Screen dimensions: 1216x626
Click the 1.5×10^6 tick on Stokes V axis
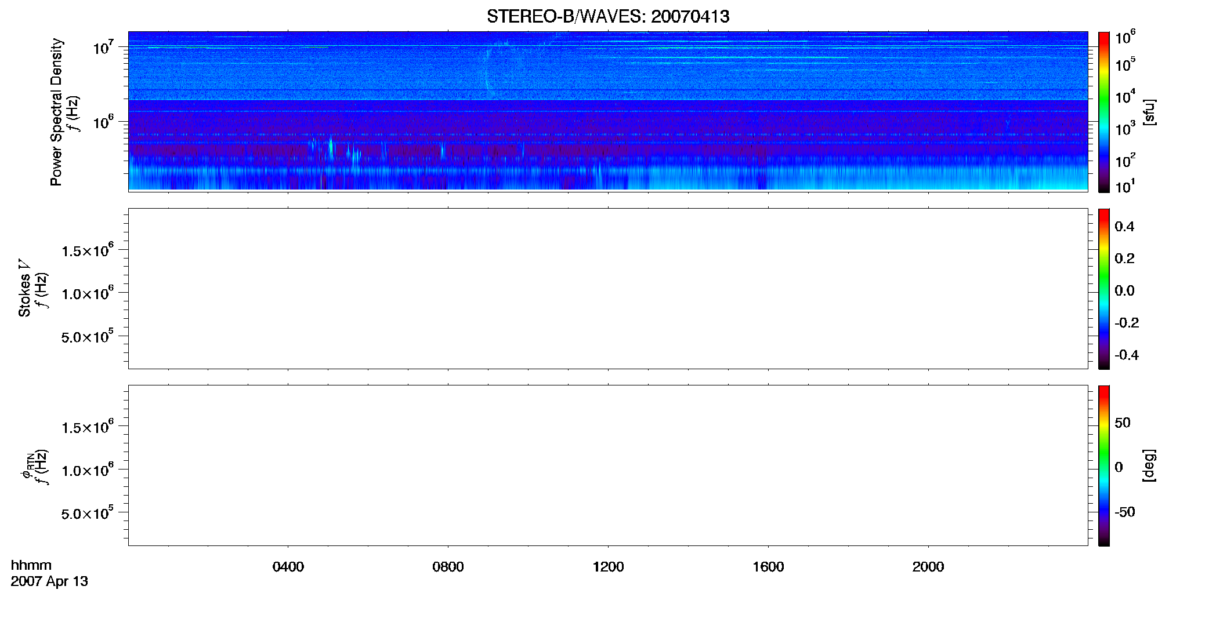[x=88, y=250]
